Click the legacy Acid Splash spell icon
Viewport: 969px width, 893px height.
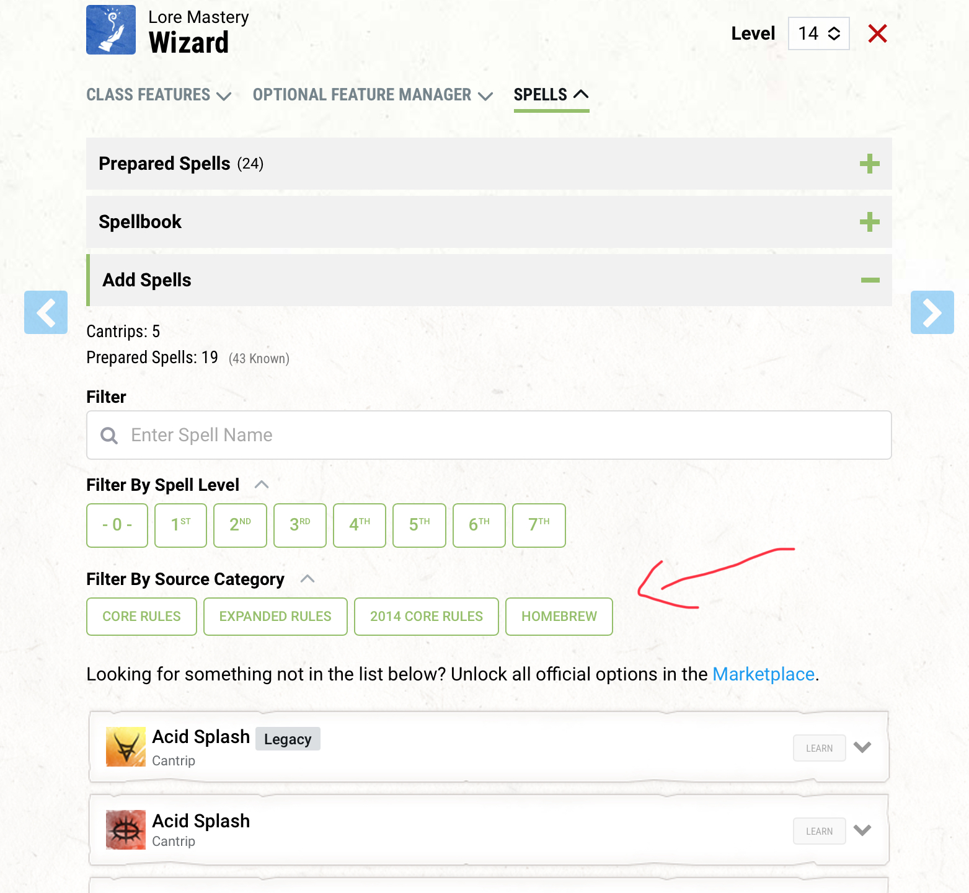pyautogui.click(x=126, y=747)
